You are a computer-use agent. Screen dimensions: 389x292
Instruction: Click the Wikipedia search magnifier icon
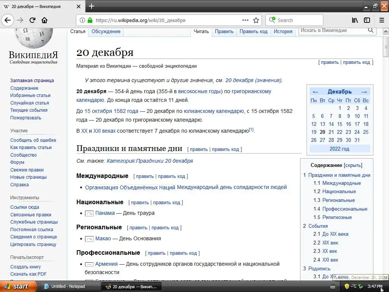(371, 30)
